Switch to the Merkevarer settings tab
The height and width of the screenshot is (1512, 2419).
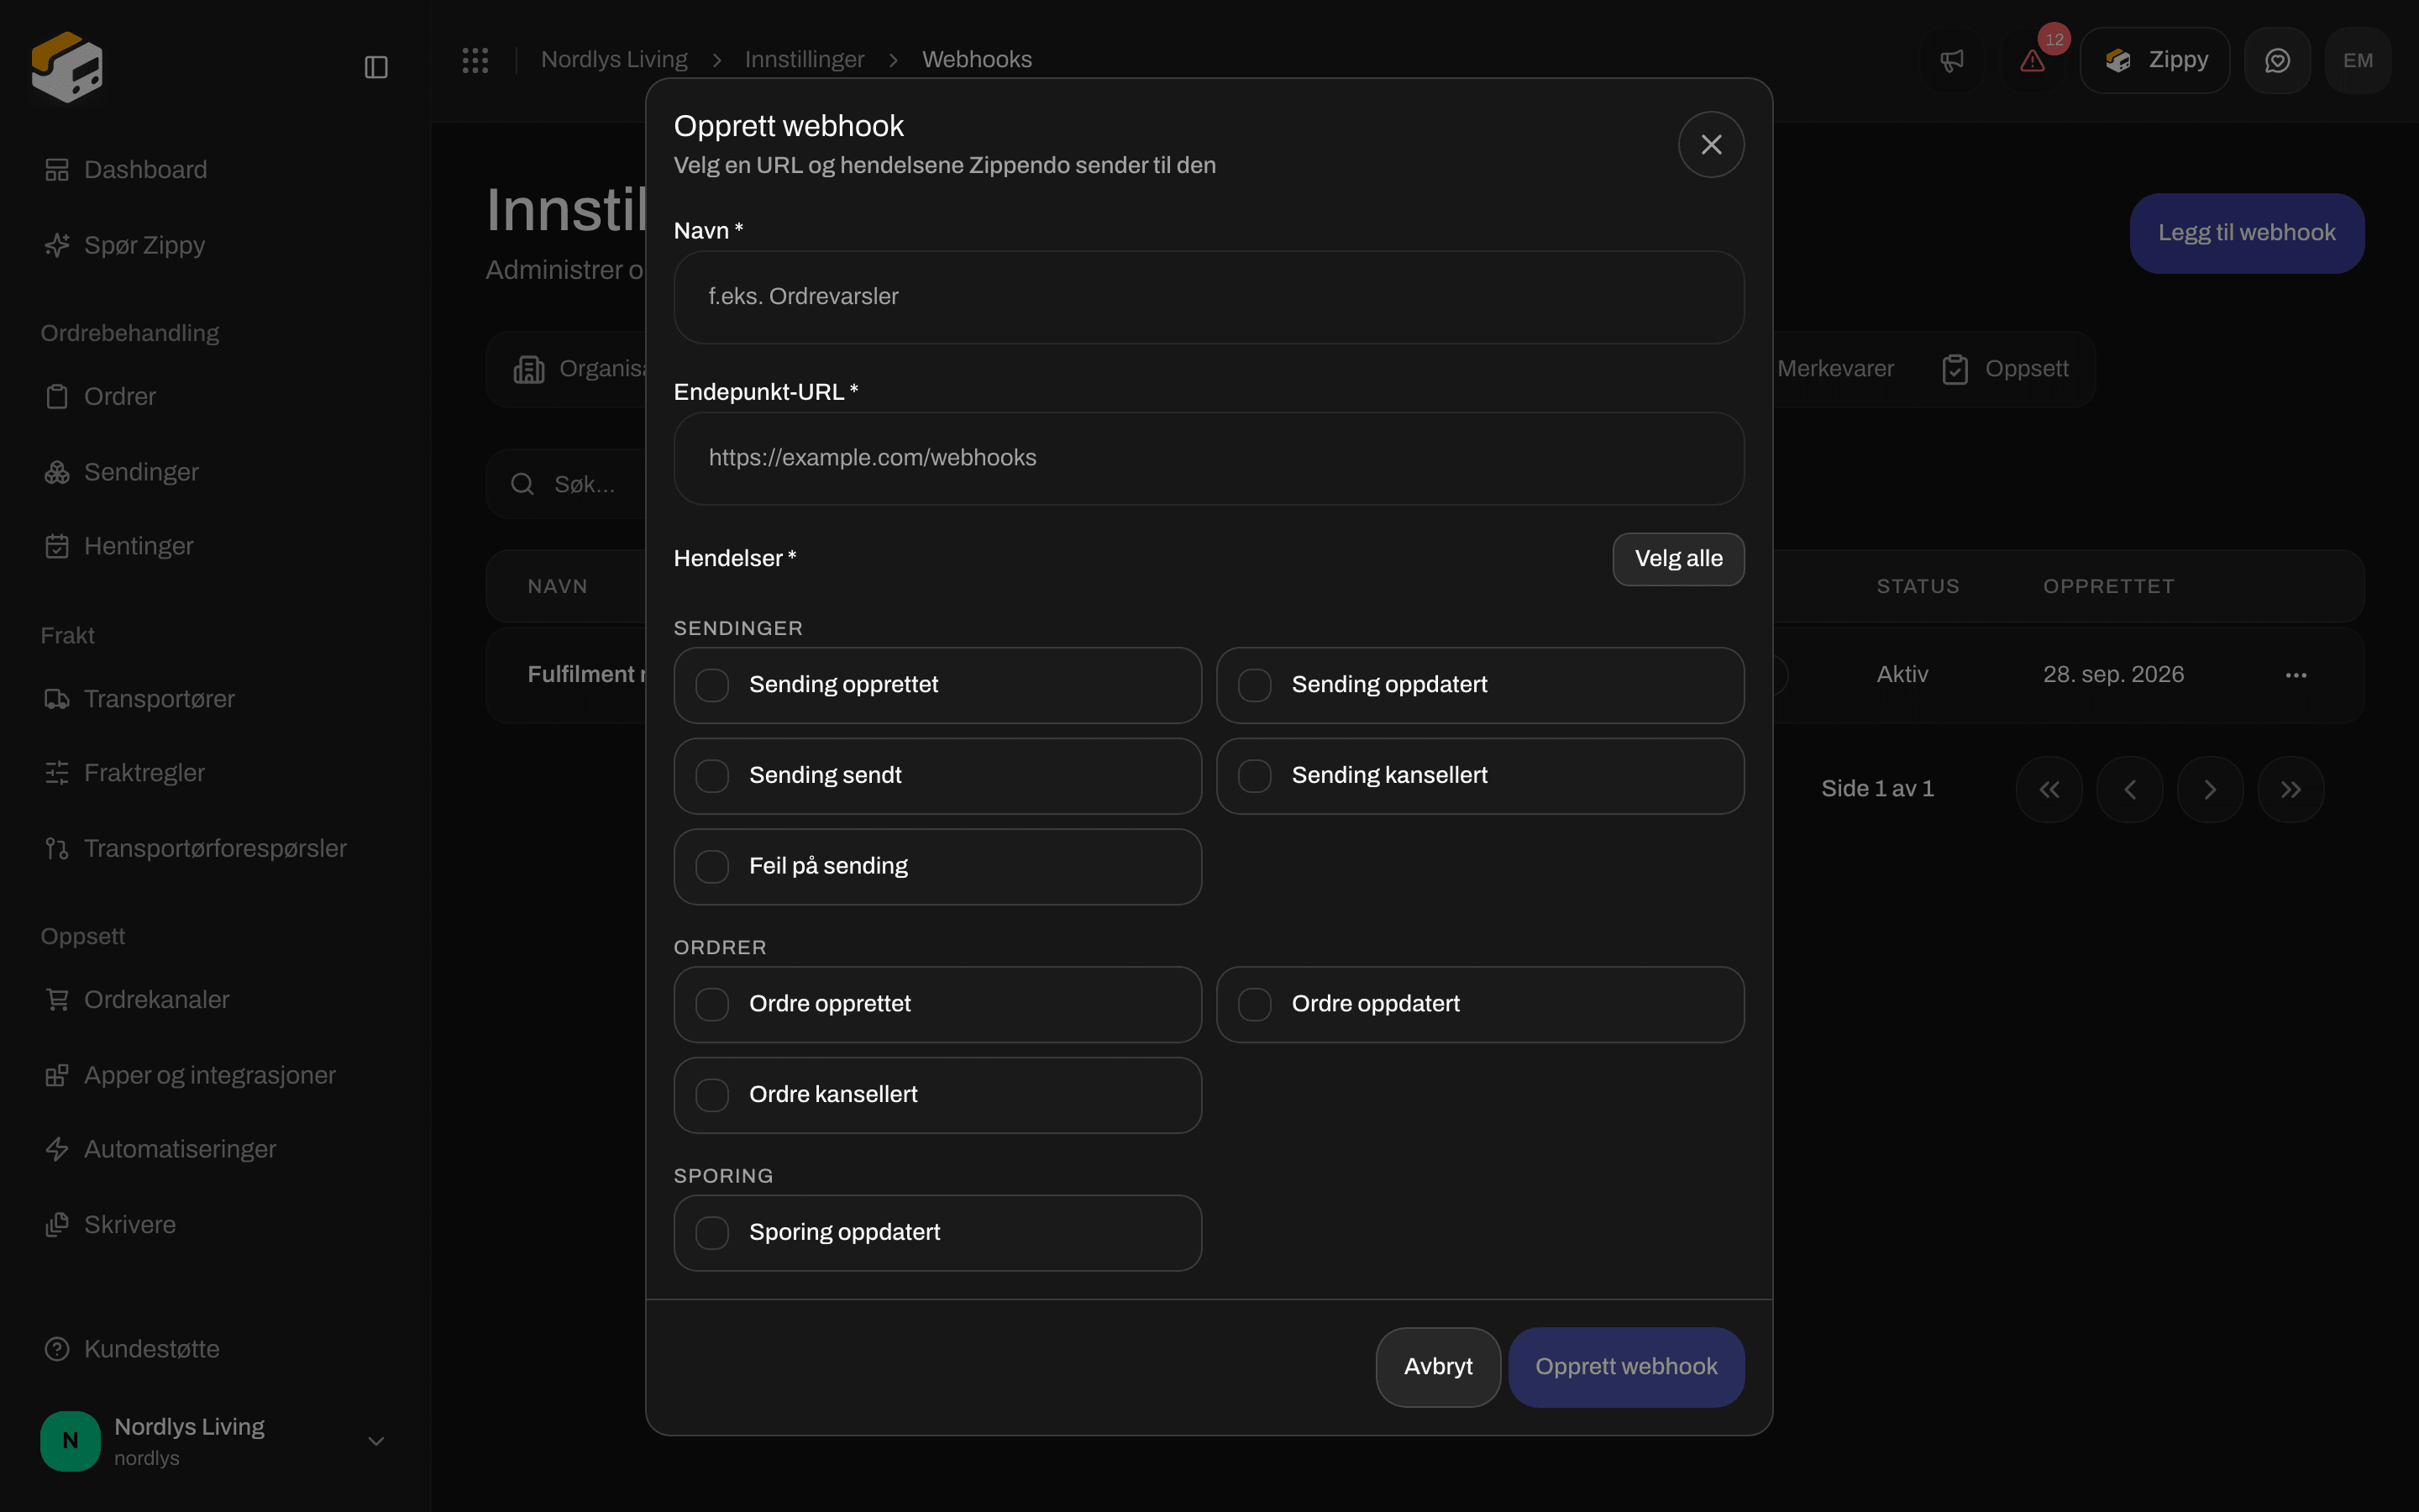1835,369
